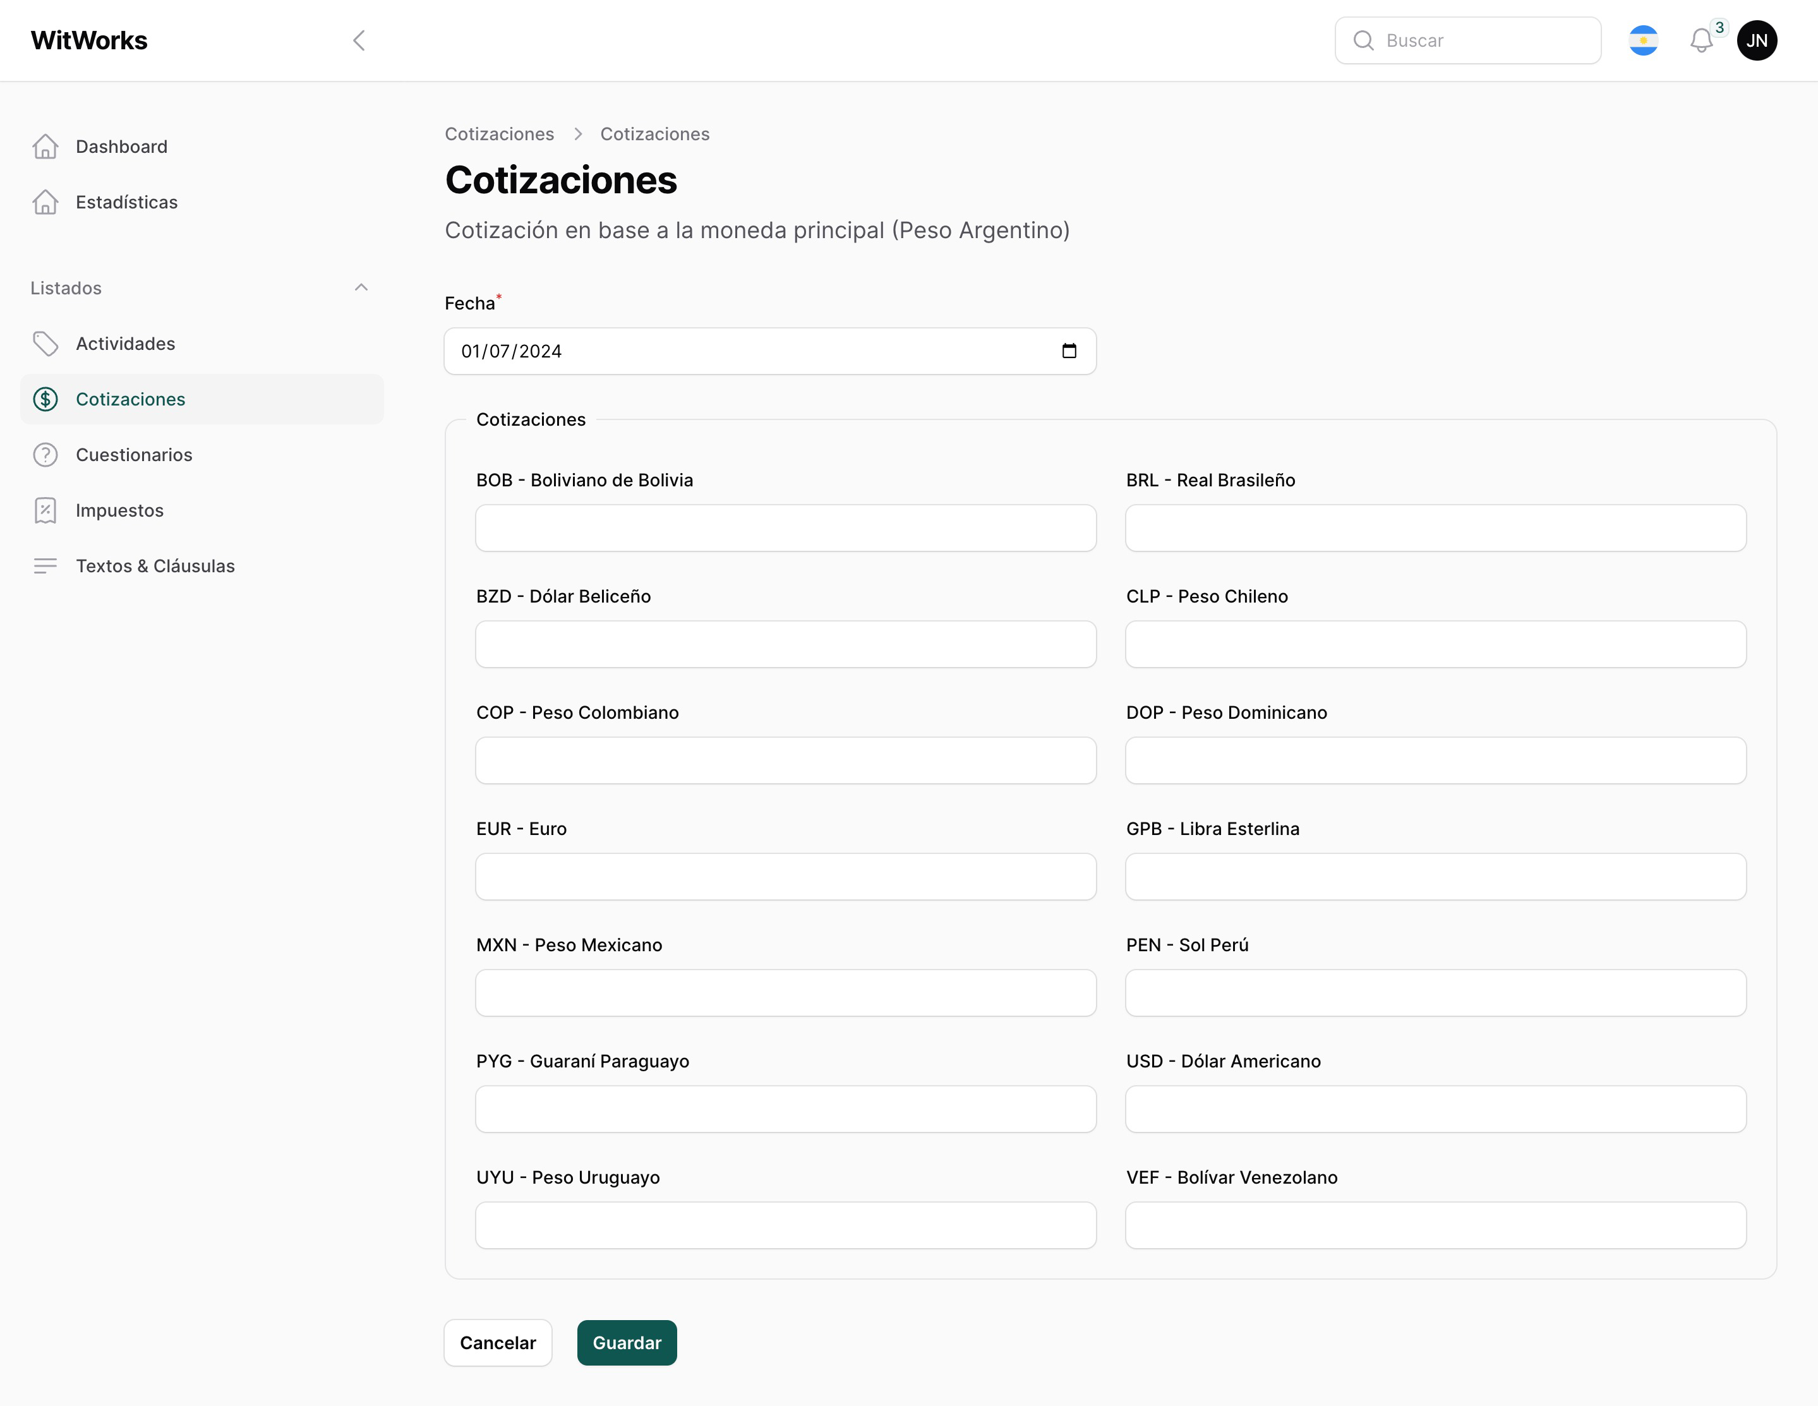The width and height of the screenshot is (1818, 1406).
Task: Click the notification count badge 3
Action: click(x=1719, y=27)
